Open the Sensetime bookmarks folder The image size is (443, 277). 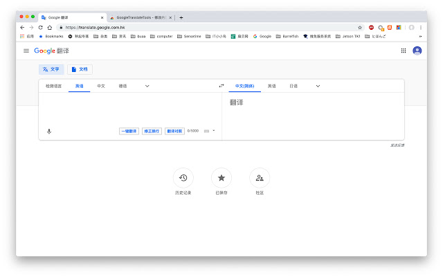click(x=189, y=36)
